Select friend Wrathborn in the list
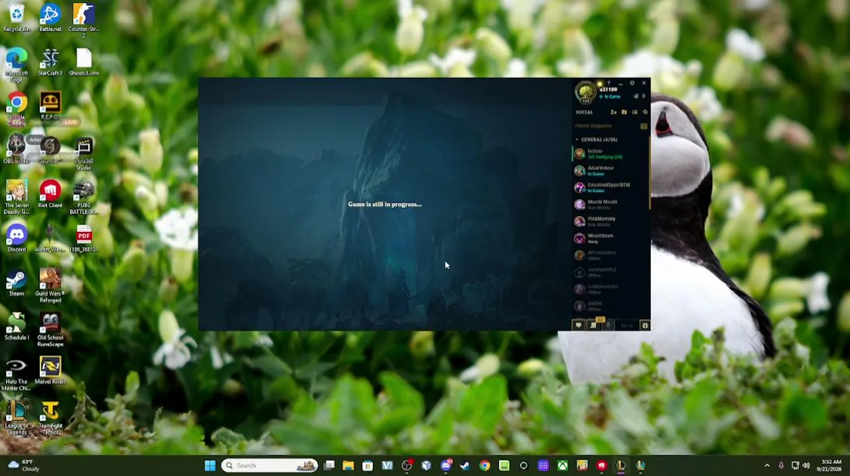 (610, 238)
